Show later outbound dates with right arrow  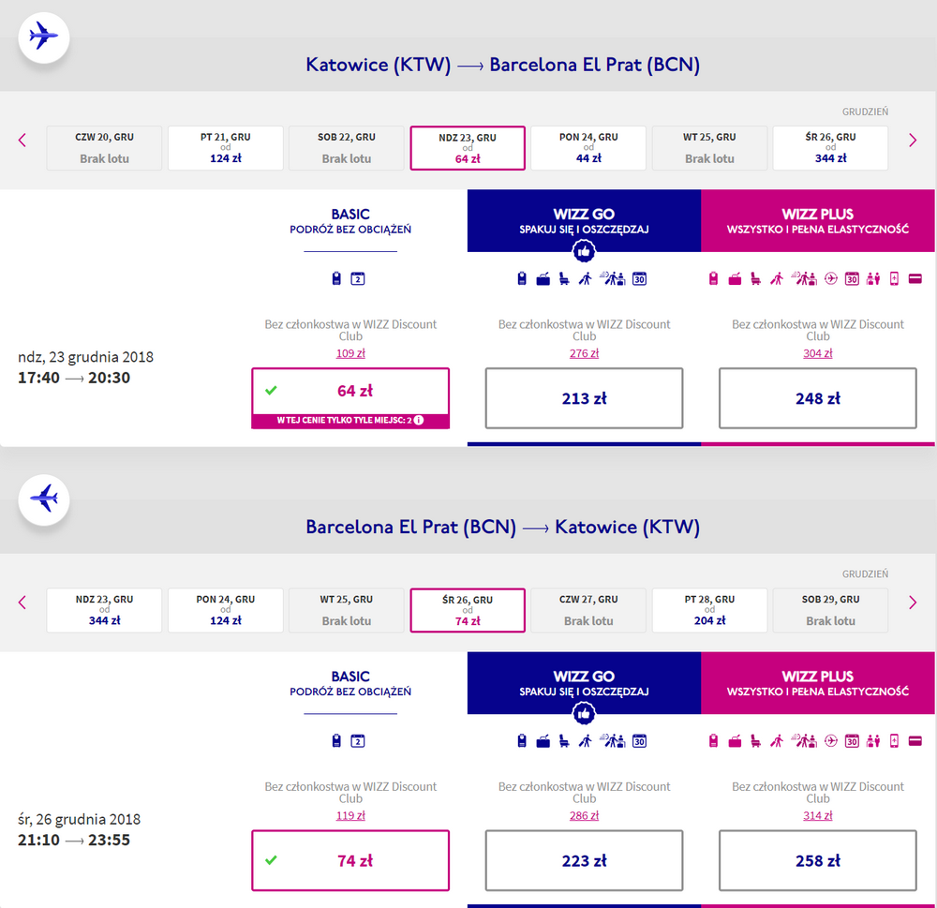point(913,141)
